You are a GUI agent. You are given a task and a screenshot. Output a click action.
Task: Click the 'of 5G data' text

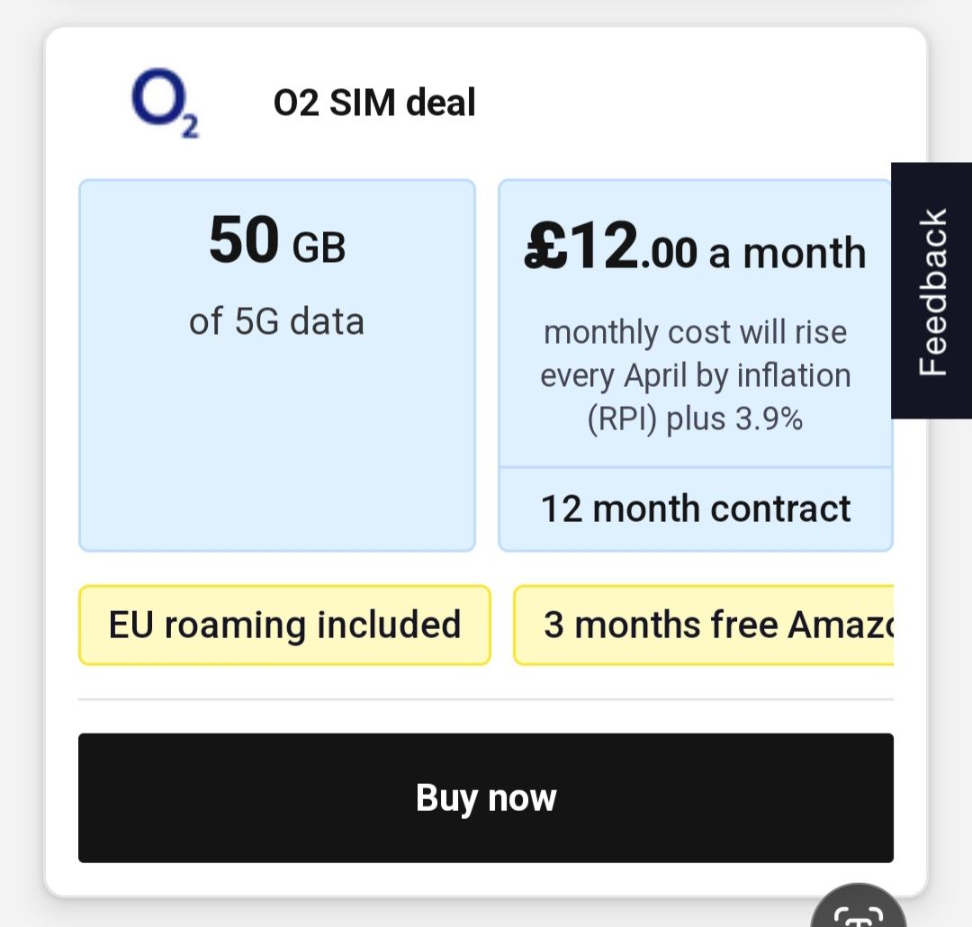pyautogui.click(x=276, y=321)
